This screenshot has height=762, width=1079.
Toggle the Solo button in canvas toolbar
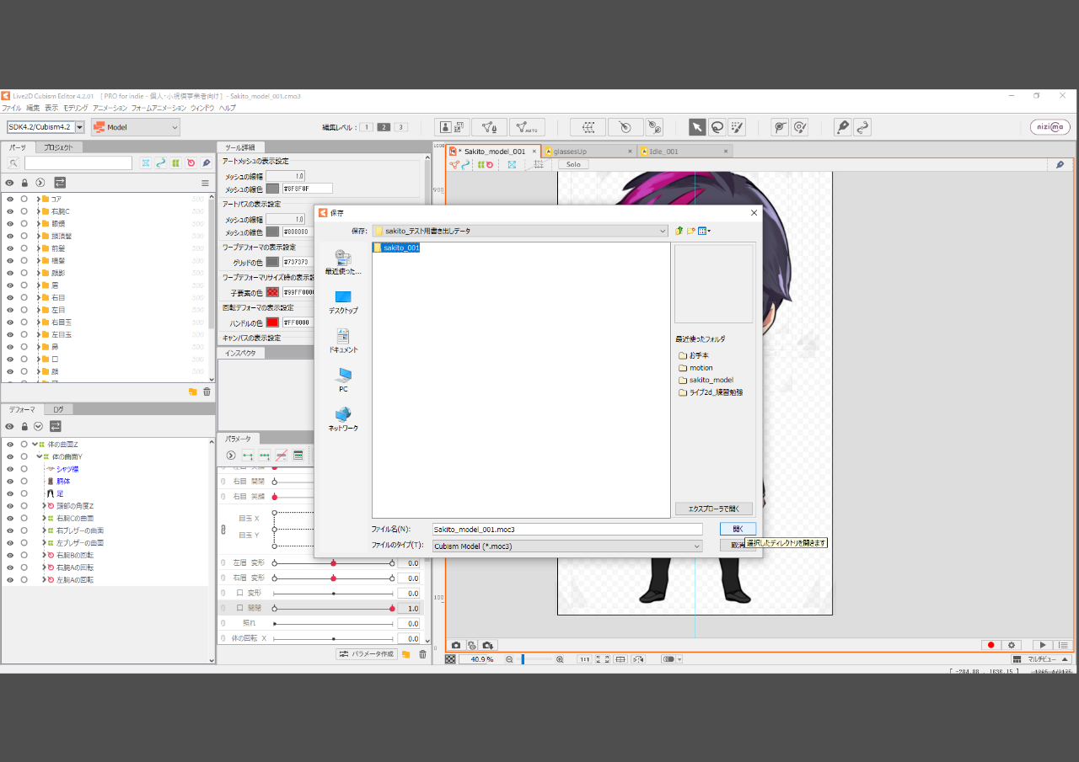click(x=573, y=164)
